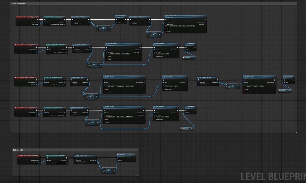This screenshot has height=183, width=306.
Task: Click the Set Actor Rotation function icon
Action: (154, 44)
